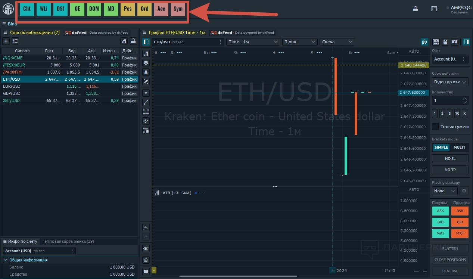Expand the 'Годен до отм' duration dropdown
Image resolution: width=473 pixels, height=279 pixels.
[x=450, y=82]
